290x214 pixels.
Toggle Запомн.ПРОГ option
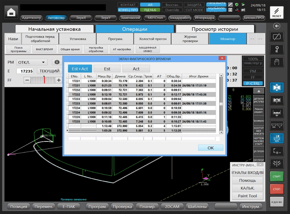point(254,18)
